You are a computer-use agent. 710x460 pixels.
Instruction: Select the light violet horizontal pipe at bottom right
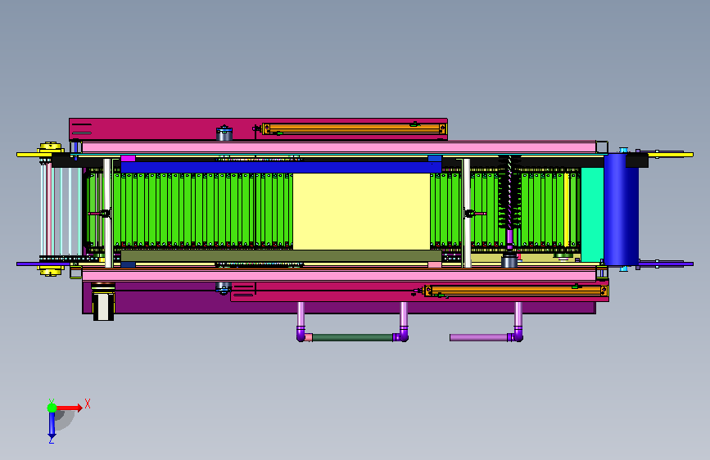point(478,337)
